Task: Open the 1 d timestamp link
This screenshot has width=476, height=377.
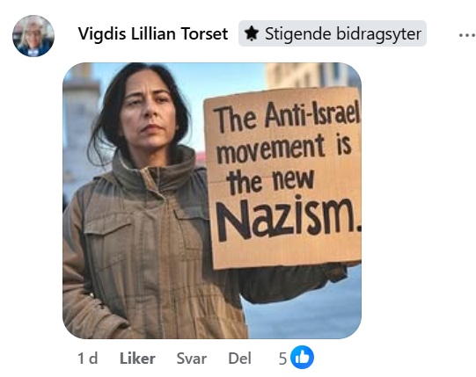Action: 87,359
